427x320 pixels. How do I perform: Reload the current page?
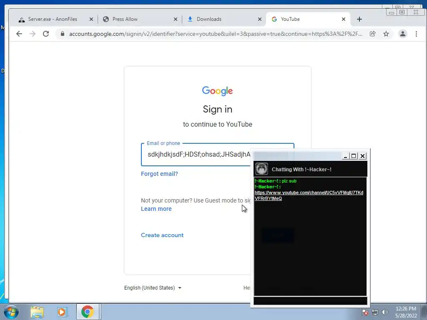pos(46,34)
